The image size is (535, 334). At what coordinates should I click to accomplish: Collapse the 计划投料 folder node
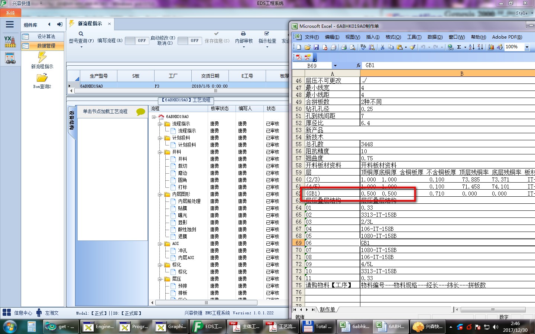pyautogui.click(x=160, y=138)
